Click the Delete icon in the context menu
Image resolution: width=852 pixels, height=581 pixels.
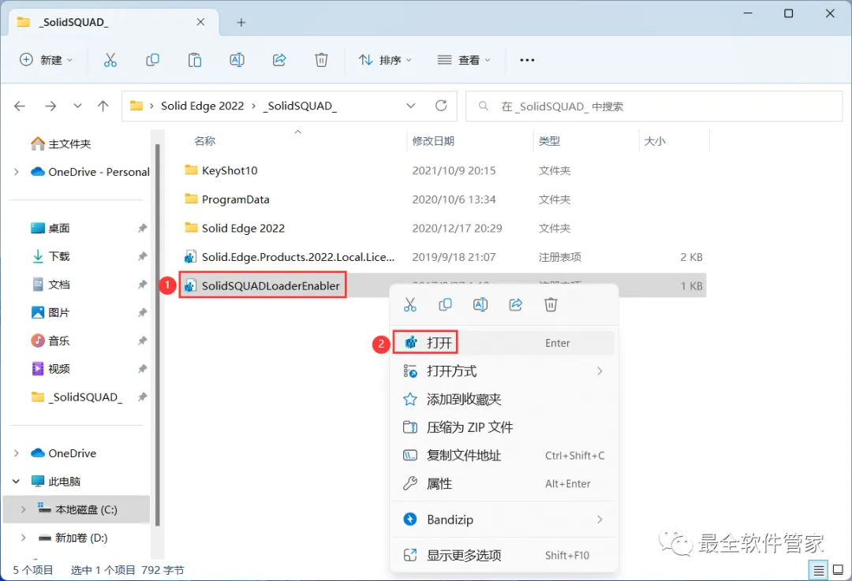click(551, 304)
